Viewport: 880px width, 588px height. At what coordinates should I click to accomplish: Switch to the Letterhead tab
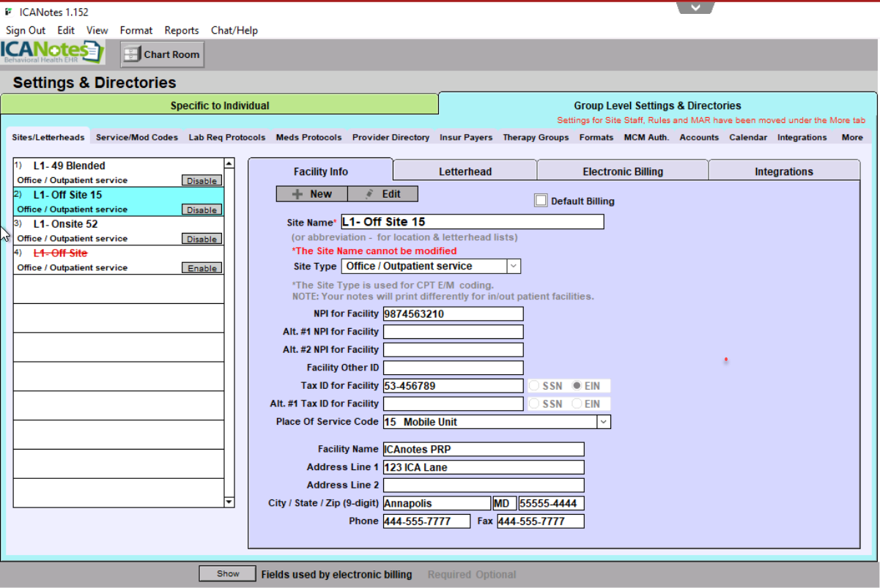click(x=465, y=171)
